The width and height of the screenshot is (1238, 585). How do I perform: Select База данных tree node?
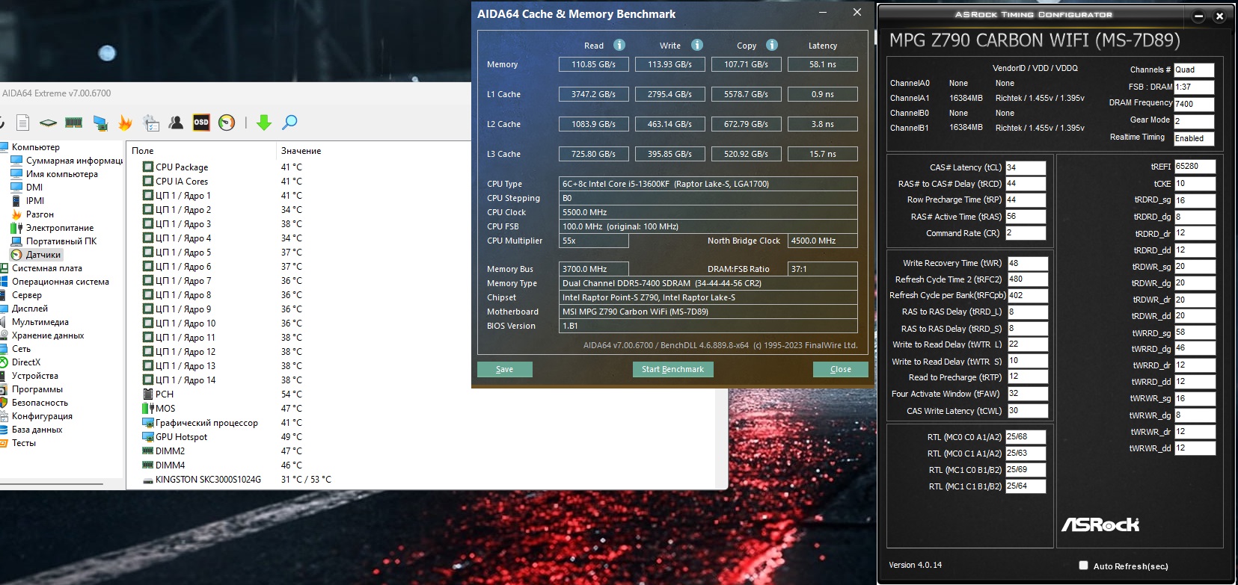37,430
